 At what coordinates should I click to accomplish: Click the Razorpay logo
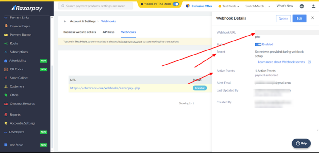tap(27, 8)
